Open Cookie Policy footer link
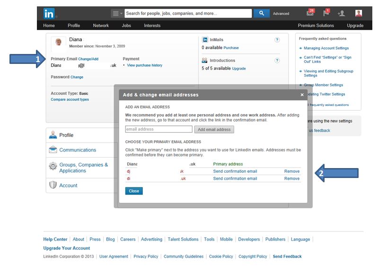Image resolution: width=378 pixels, height=267 pixels. pos(221,257)
